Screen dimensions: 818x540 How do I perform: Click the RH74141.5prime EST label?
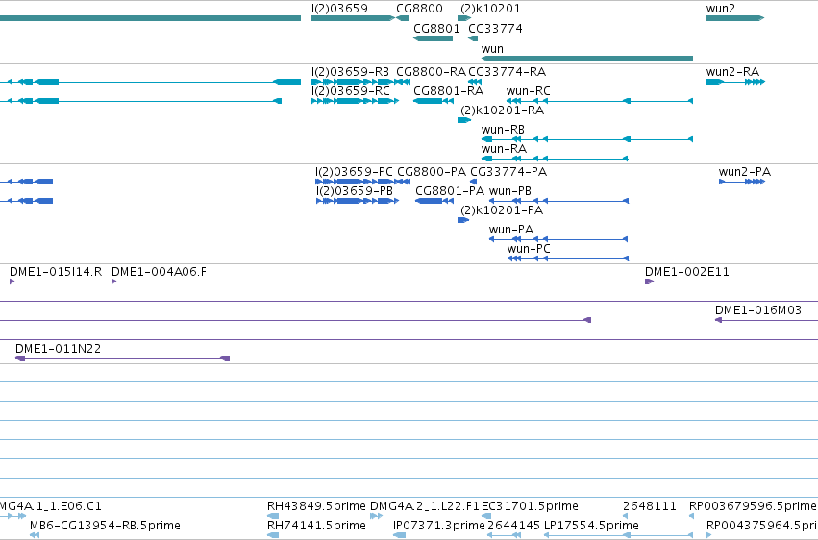coord(316,526)
